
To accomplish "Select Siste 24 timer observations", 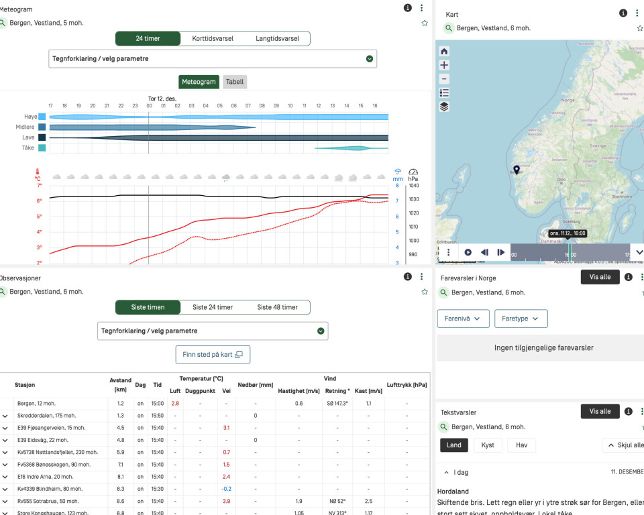I will [213, 307].
